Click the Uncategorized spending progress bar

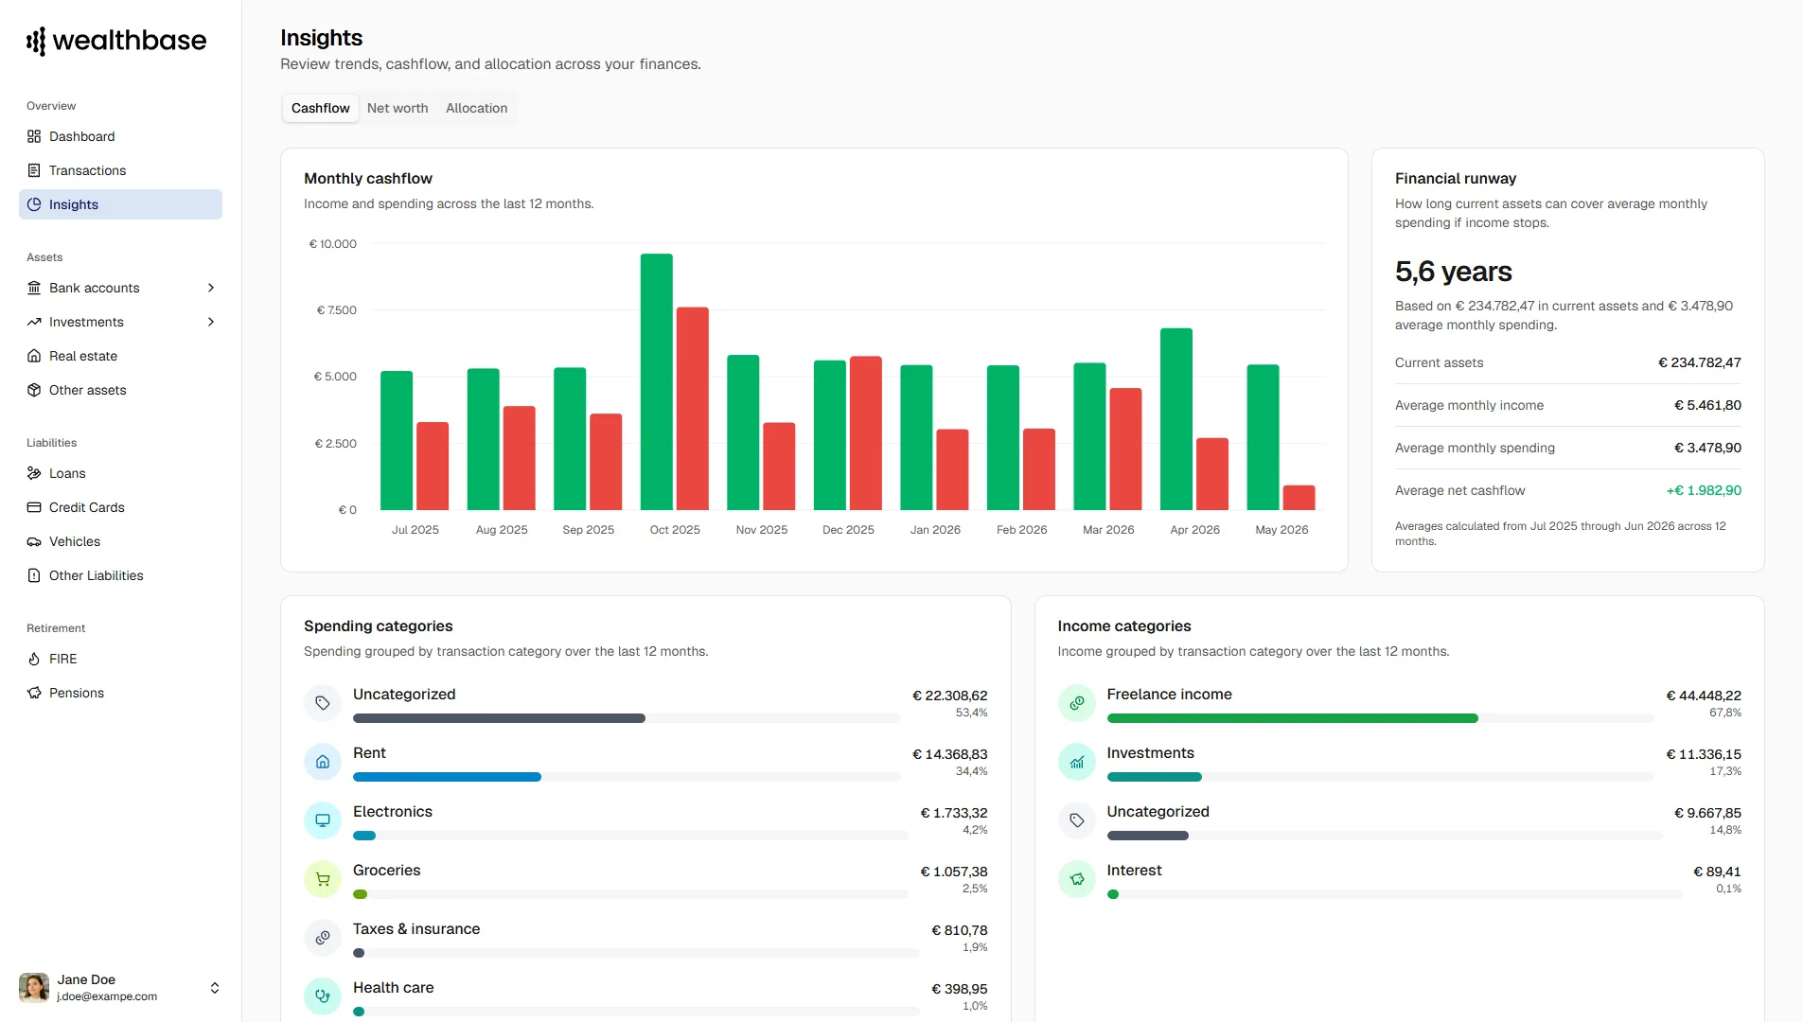(627, 718)
